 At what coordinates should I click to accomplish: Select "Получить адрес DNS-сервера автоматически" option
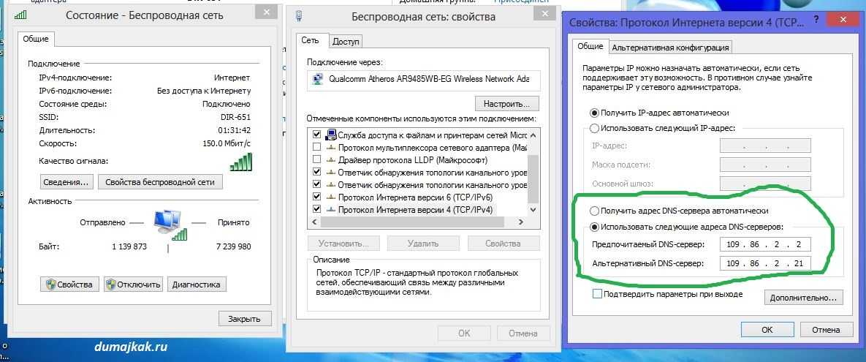coord(595,211)
